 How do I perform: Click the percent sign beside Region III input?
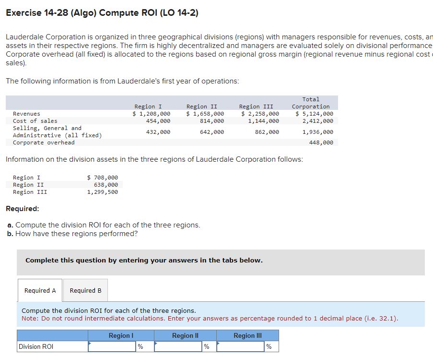click(x=269, y=346)
